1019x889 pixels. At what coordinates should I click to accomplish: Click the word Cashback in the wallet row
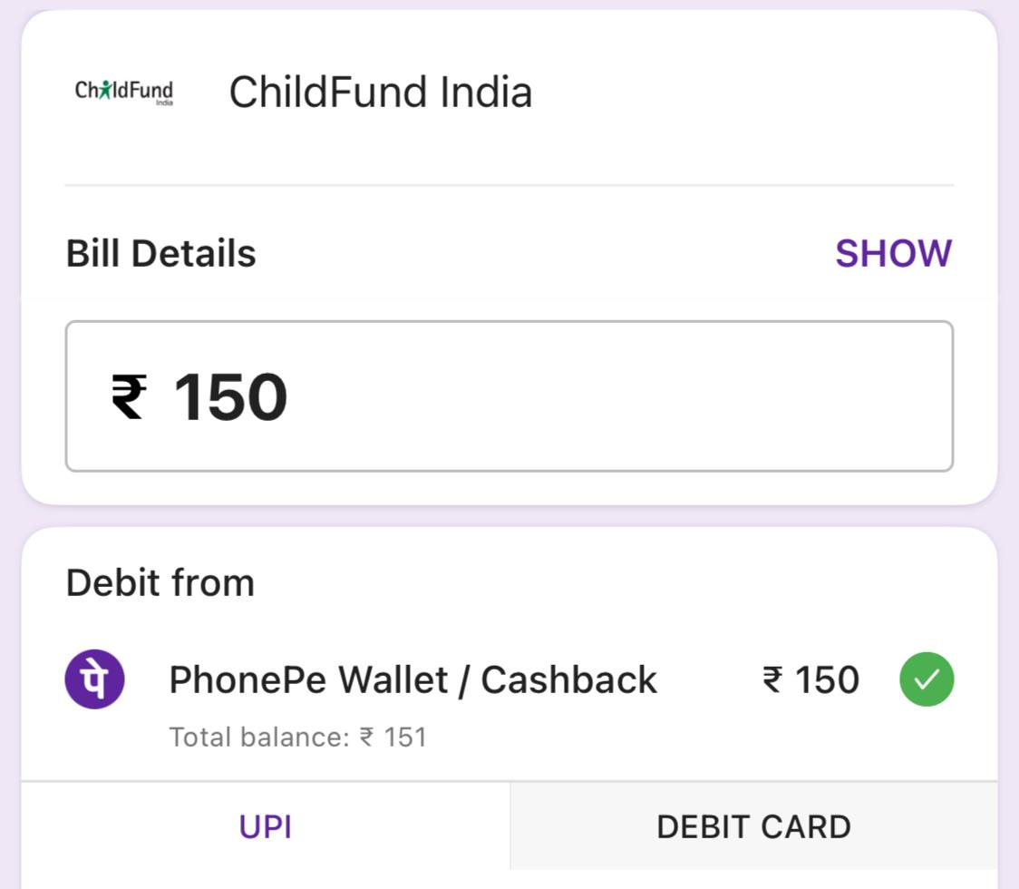(568, 680)
